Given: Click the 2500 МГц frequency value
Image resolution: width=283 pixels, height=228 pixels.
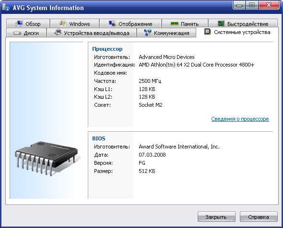Looking at the screenshot, I should tap(150, 81).
